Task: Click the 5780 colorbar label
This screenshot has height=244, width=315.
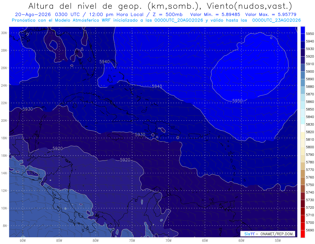Action: [x=310, y=162]
